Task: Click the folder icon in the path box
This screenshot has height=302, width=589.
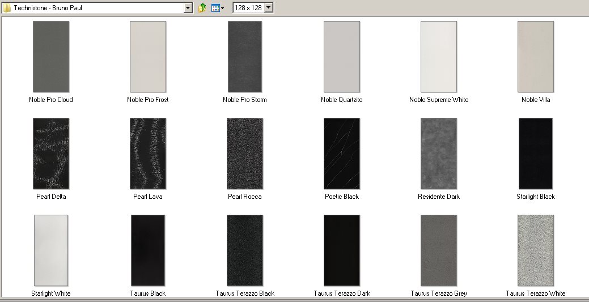Action: 7,8
